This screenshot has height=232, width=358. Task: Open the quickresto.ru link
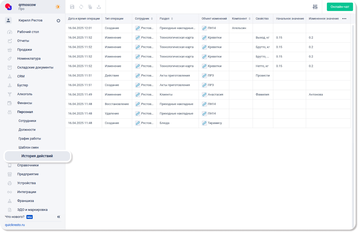[x=15, y=225]
